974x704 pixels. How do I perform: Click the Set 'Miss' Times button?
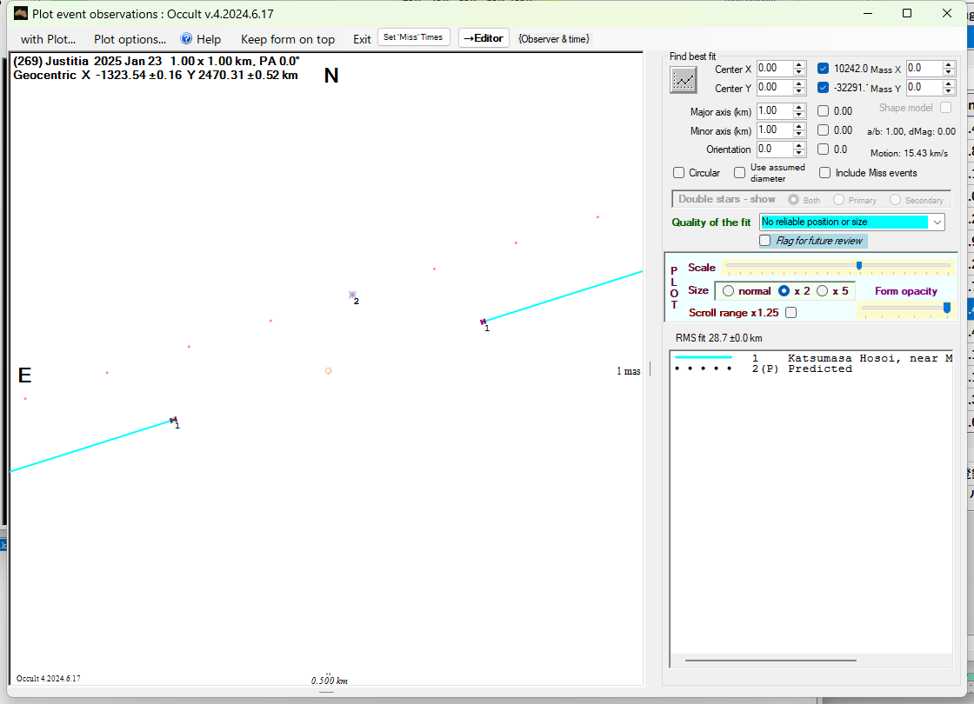(x=414, y=37)
